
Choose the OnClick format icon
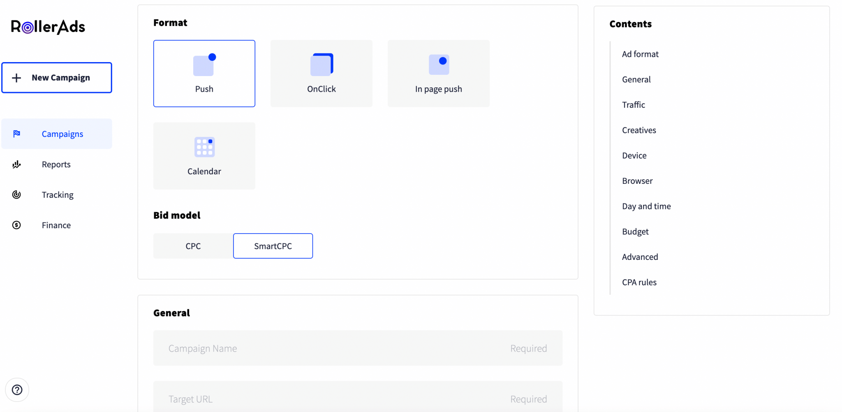[x=321, y=64]
